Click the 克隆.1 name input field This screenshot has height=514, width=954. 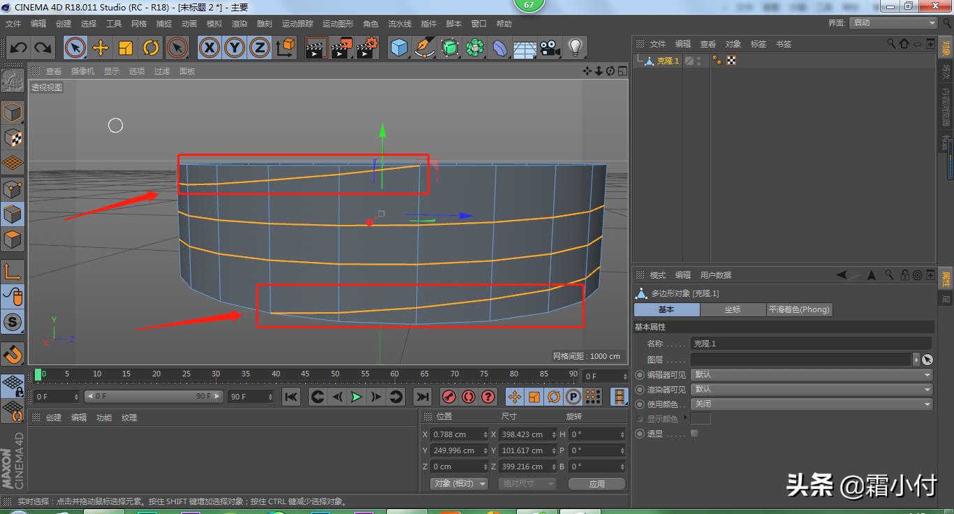click(810, 343)
